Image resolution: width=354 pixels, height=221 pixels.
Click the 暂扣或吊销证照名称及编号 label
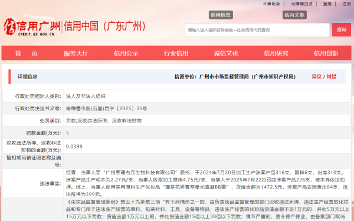34,161
